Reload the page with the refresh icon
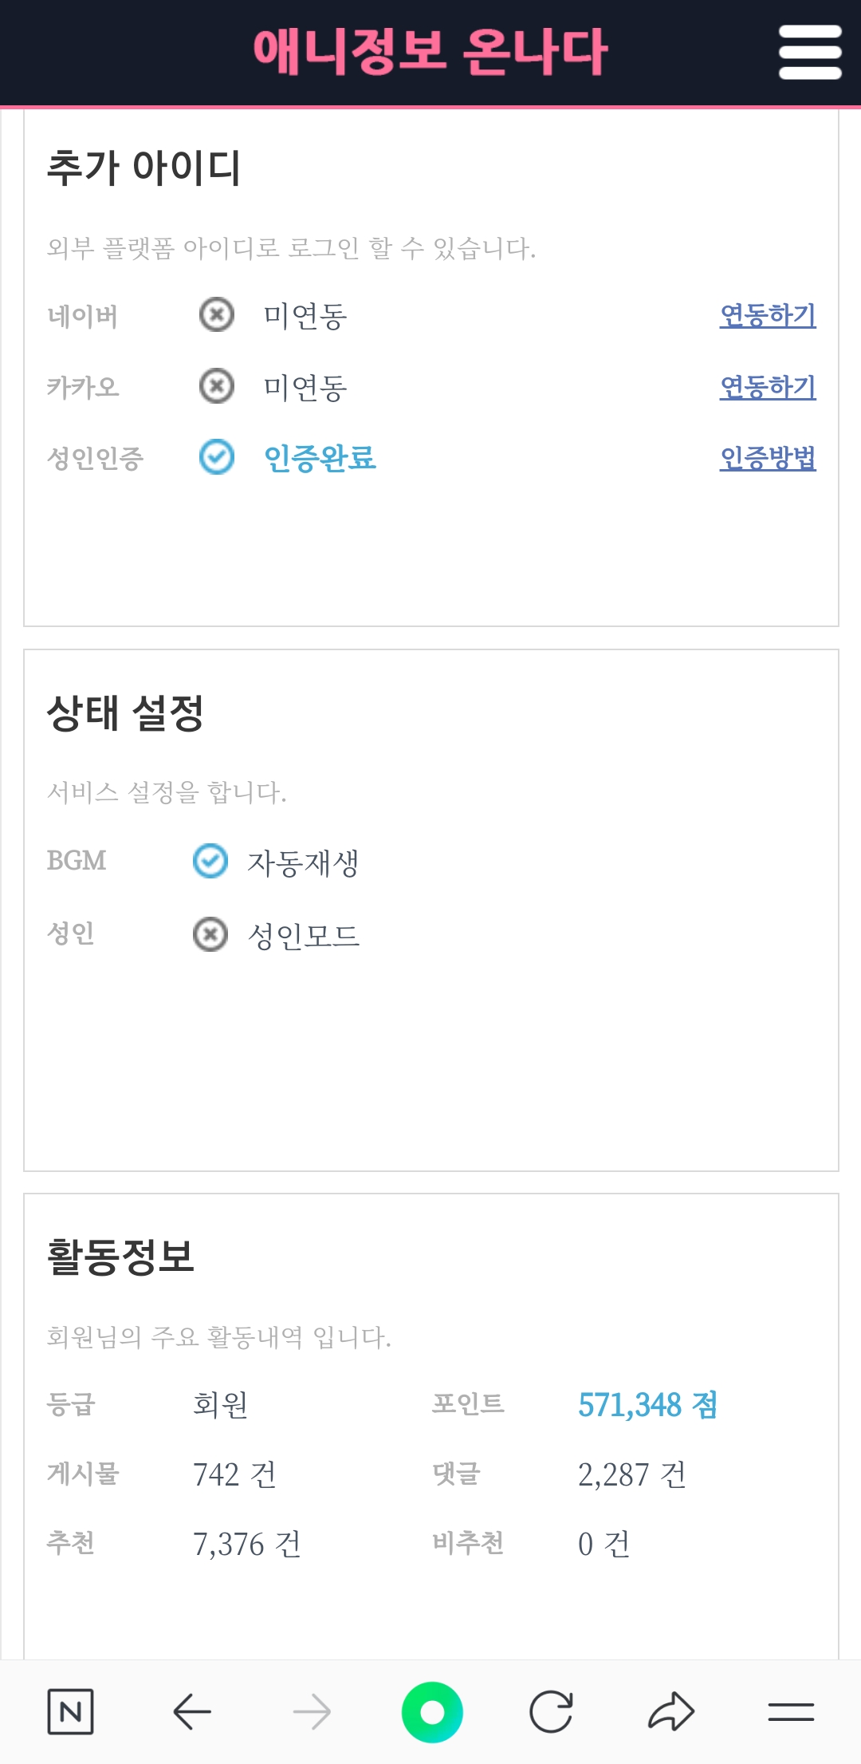The image size is (861, 1764). coord(551,1711)
